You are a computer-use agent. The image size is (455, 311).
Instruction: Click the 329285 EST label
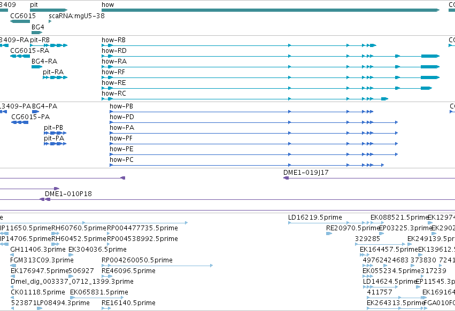pyautogui.click(x=367, y=239)
